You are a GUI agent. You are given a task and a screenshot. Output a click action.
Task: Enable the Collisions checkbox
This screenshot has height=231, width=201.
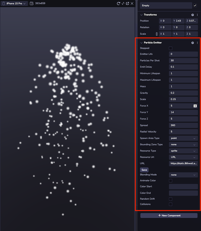point(171,204)
